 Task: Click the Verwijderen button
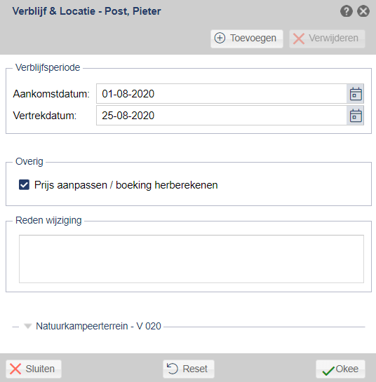tap(327, 39)
